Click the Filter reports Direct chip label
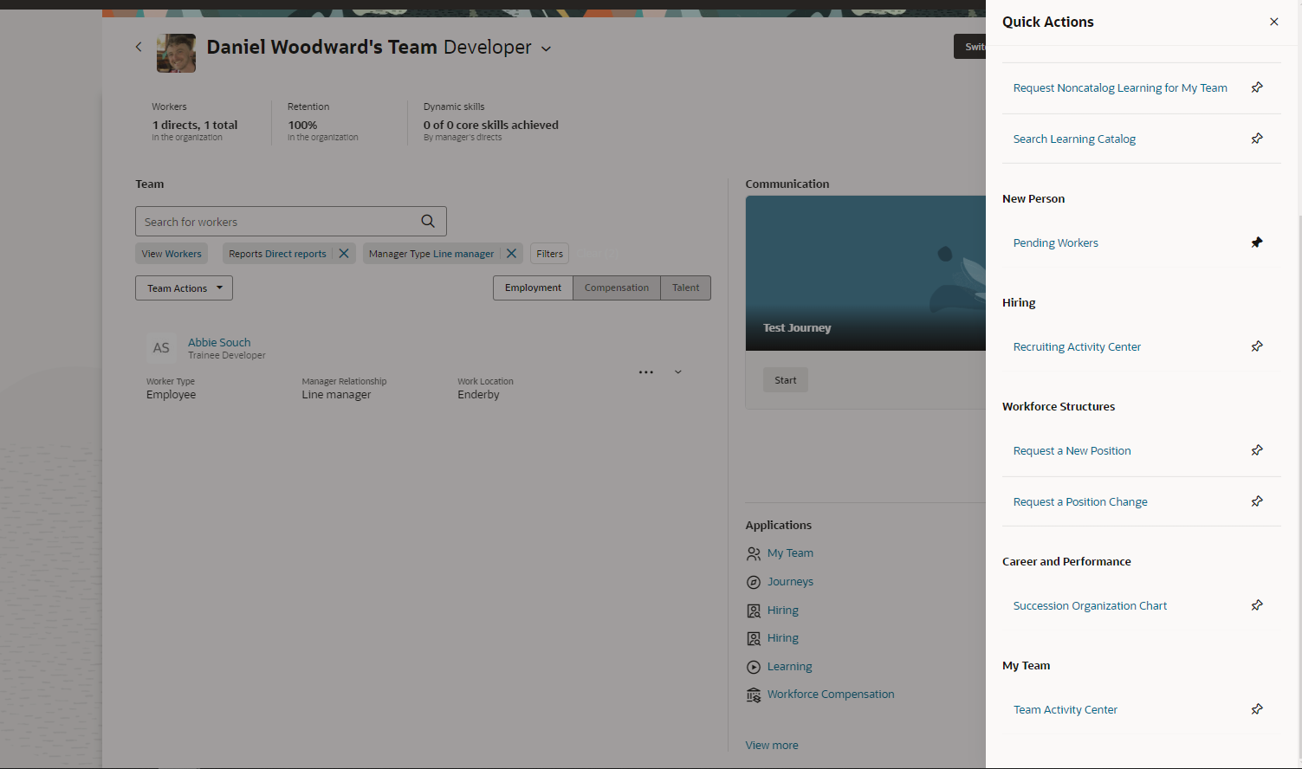1302x769 pixels. [x=277, y=254]
